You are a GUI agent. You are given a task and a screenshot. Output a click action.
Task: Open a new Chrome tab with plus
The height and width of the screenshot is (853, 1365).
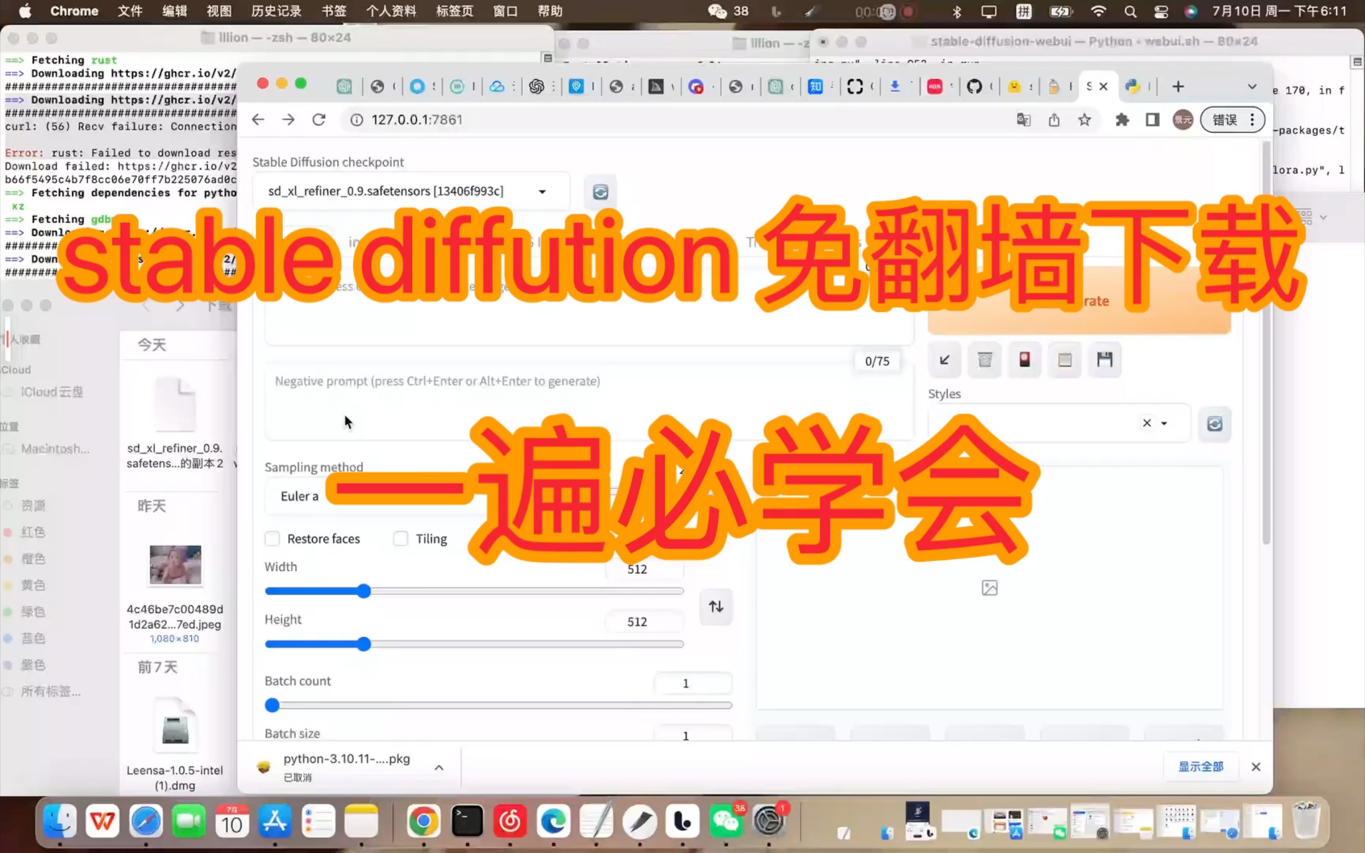click(1178, 86)
